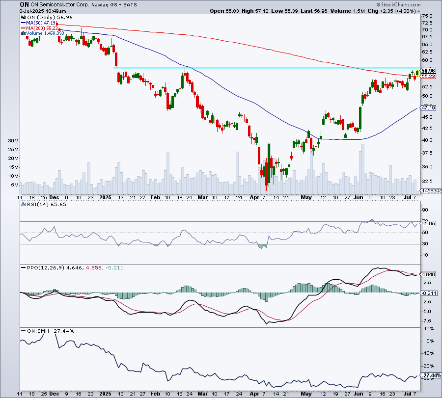
Task: Click the Low 55.39 quote value
Action: point(285,11)
